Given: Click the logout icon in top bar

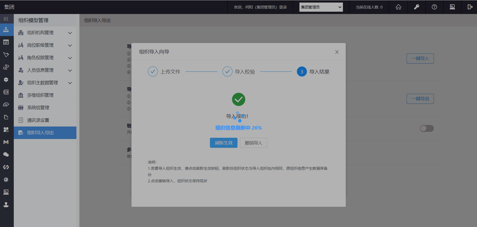Looking at the screenshot, I should pyautogui.click(x=470, y=7).
